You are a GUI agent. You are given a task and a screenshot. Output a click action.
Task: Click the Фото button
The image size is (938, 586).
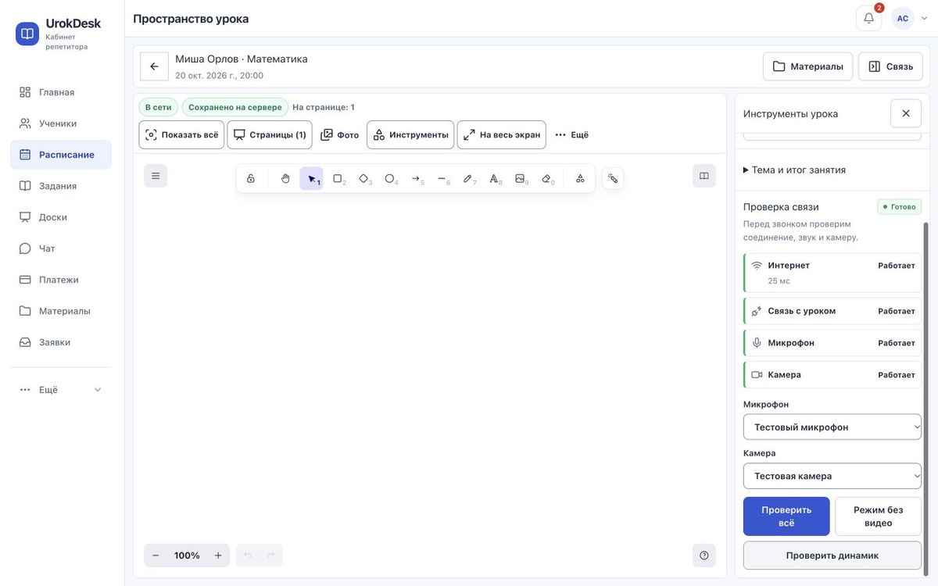pyautogui.click(x=339, y=134)
